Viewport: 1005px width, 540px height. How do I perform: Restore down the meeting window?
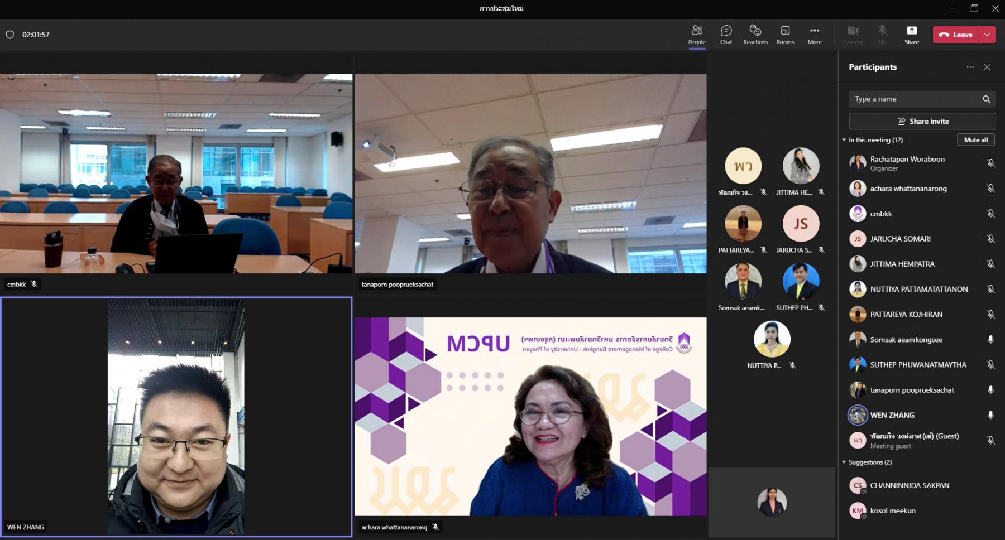[974, 8]
